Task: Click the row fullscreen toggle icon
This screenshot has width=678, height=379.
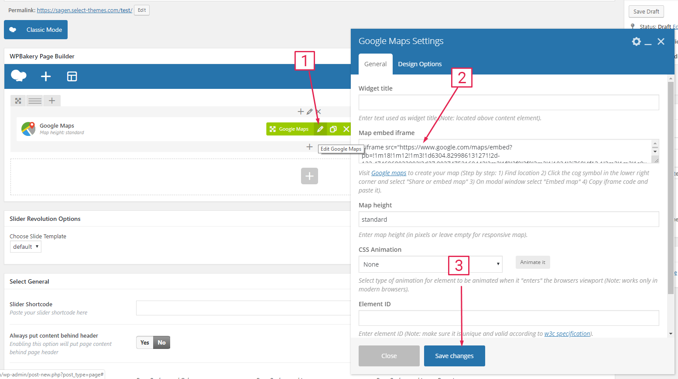Action: (18, 101)
